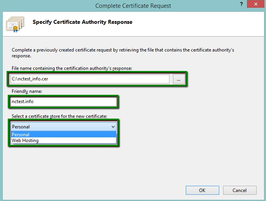Click the certificate store combo box showing Personal
The width and height of the screenshot is (266, 201).
click(x=63, y=127)
